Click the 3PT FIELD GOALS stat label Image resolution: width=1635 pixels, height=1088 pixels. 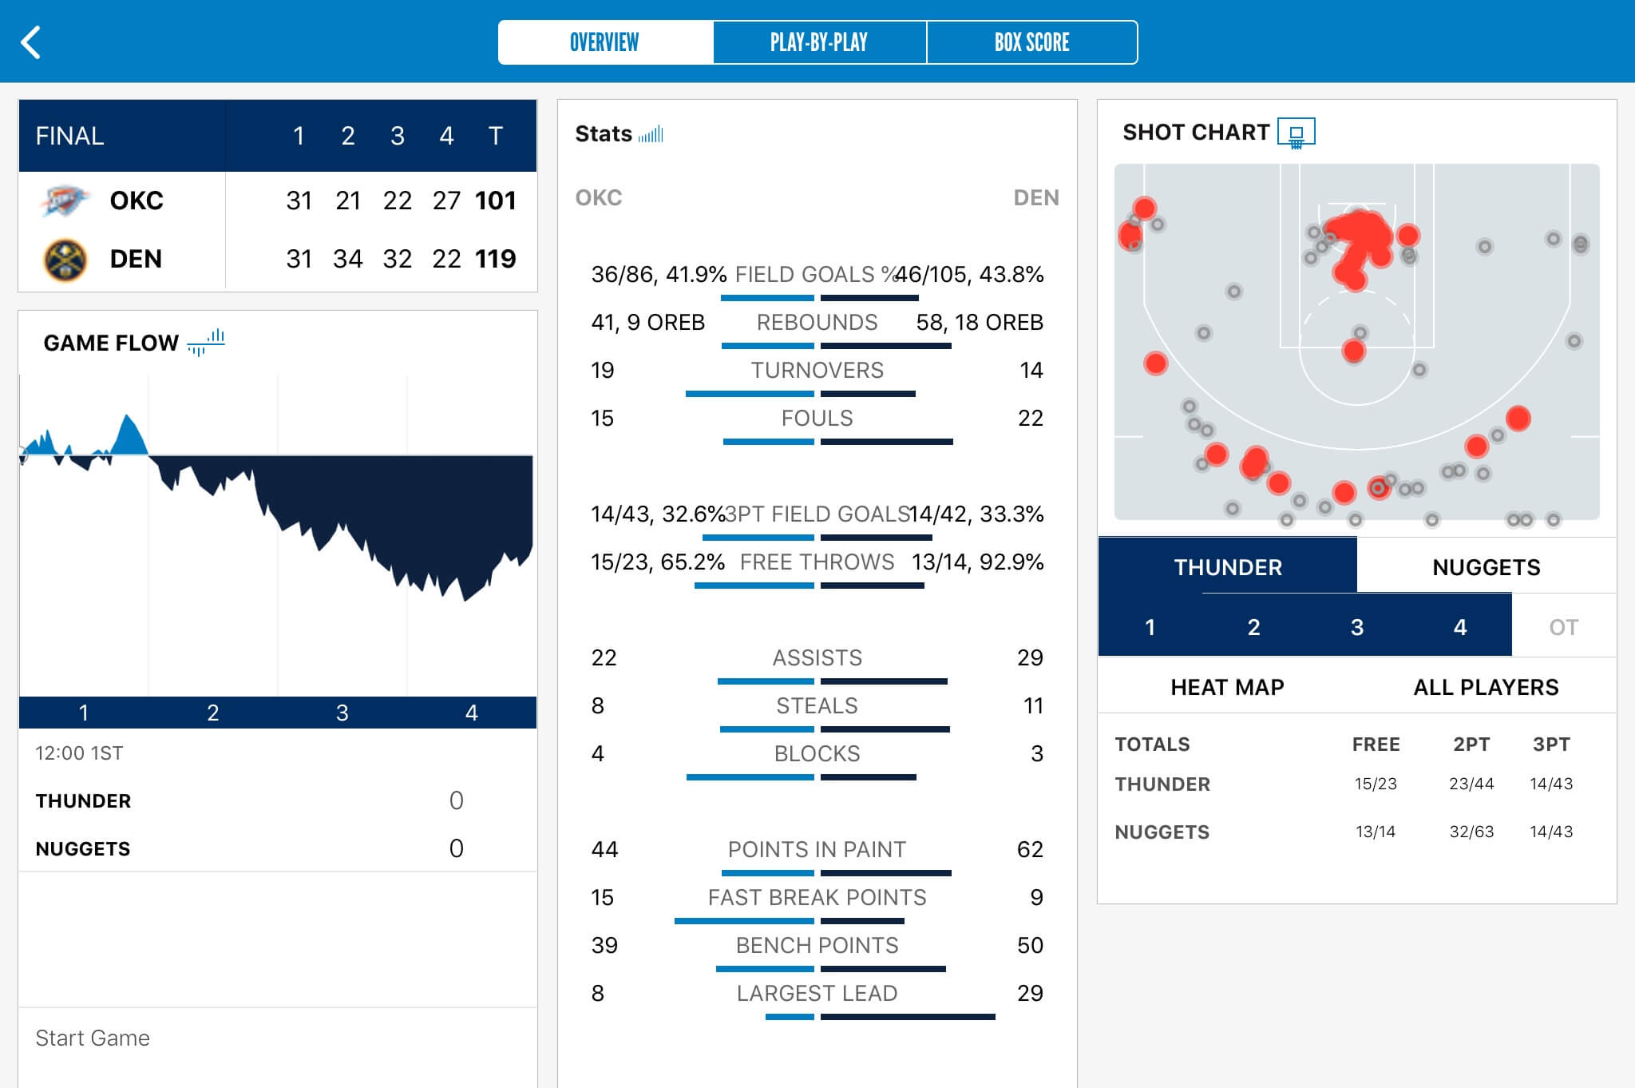pyautogui.click(x=817, y=514)
